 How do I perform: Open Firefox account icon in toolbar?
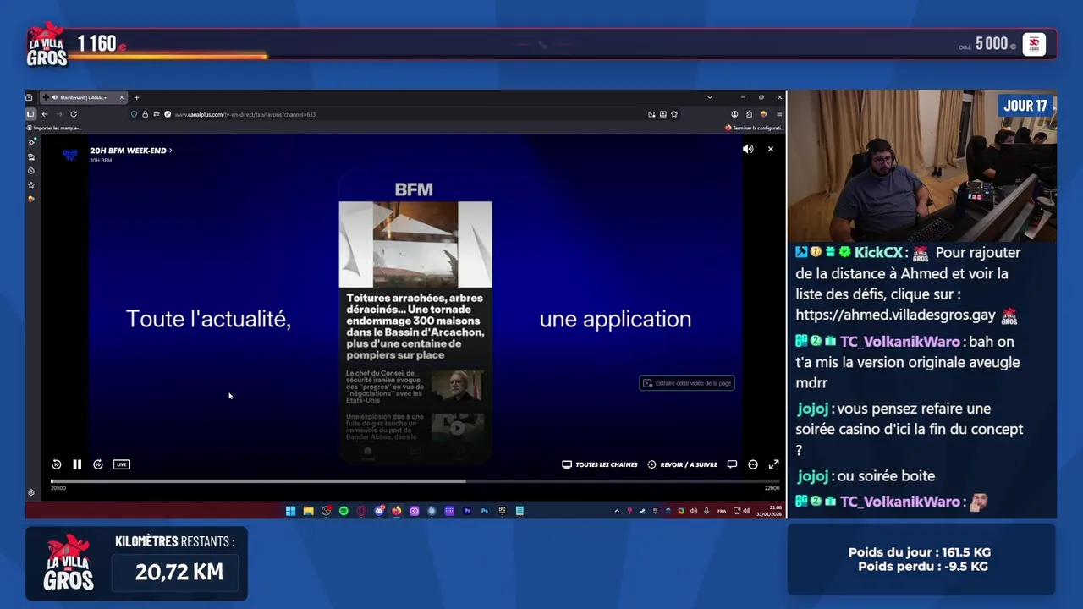(x=734, y=114)
